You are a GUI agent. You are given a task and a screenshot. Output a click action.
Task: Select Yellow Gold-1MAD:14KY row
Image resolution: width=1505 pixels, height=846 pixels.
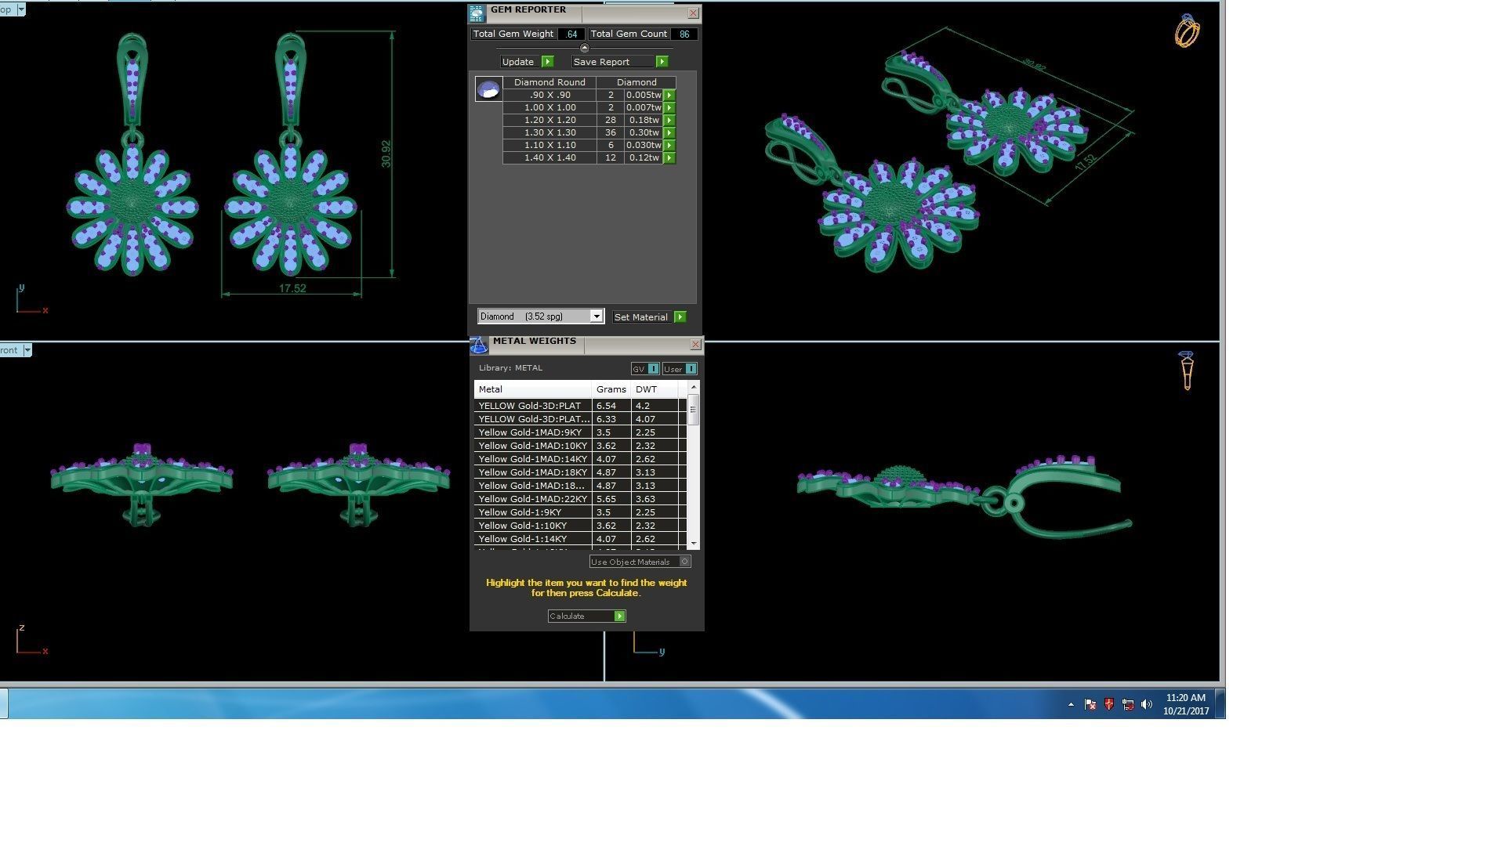[x=533, y=459]
